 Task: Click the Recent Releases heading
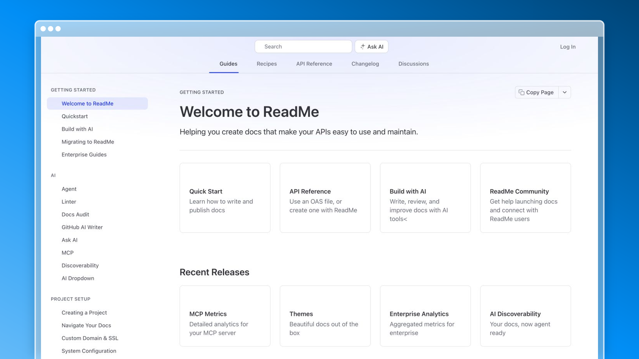[x=214, y=272]
